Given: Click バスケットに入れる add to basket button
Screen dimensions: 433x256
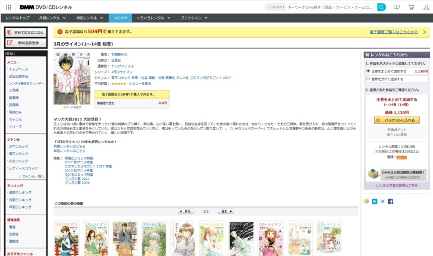Looking at the screenshot, I should pyautogui.click(x=397, y=120).
